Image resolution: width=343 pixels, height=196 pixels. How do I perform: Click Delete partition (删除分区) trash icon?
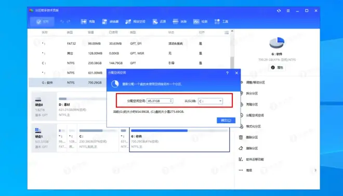point(241,137)
